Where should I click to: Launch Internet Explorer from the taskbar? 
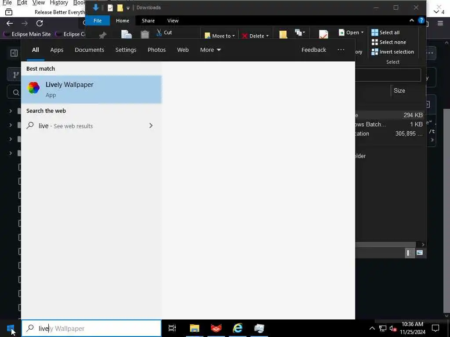tap(238, 328)
